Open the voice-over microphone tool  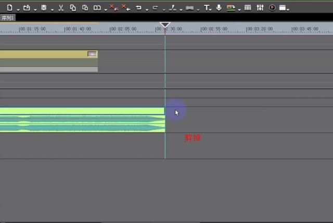pos(219,8)
